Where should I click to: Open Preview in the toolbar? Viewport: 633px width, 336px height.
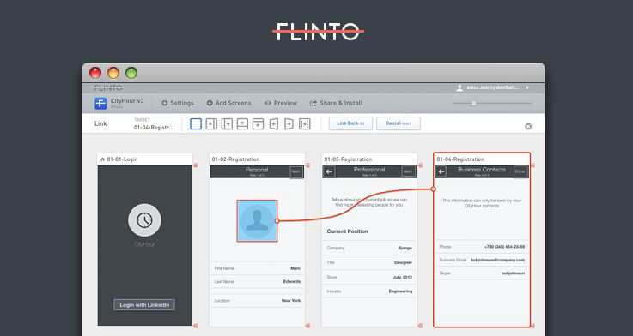tap(281, 103)
